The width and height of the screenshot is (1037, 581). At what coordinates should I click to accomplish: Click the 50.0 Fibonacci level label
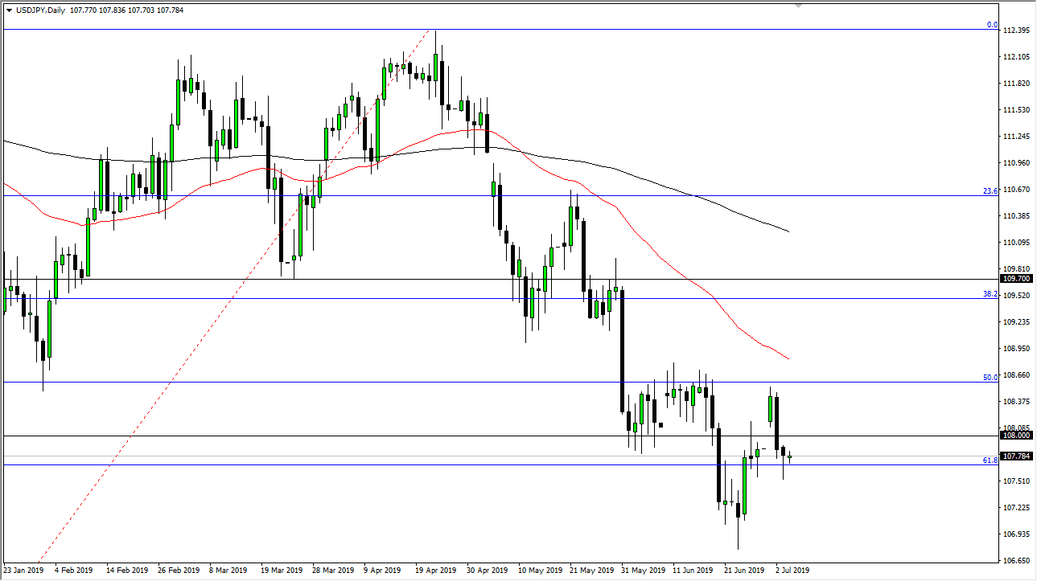click(991, 377)
